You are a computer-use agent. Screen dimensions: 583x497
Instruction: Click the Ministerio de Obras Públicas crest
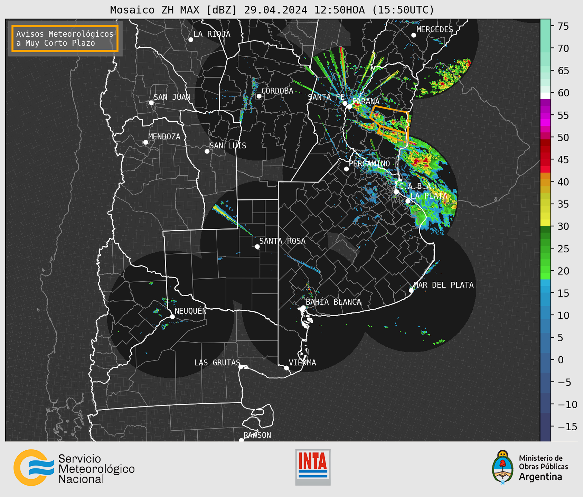503,467
